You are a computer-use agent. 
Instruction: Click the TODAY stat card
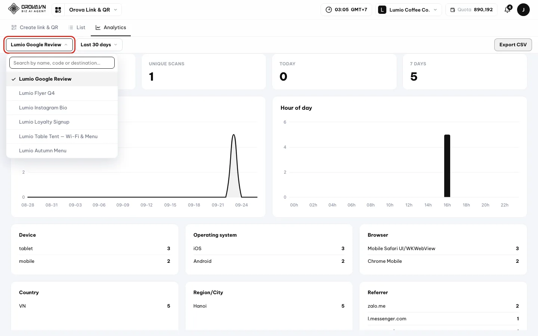click(x=334, y=72)
